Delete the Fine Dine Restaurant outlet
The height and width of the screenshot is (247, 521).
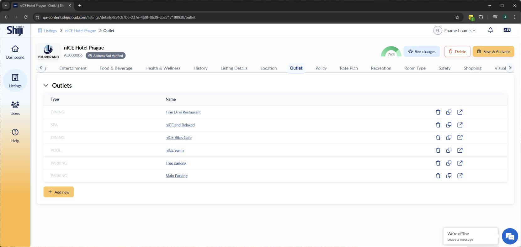pyautogui.click(x=438, y=112)
